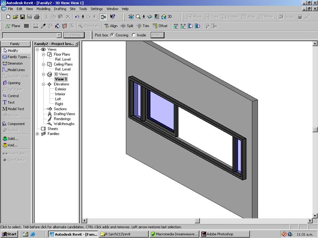Select the Exterior elevation view
318x238 pixels.
coord(60,89)
